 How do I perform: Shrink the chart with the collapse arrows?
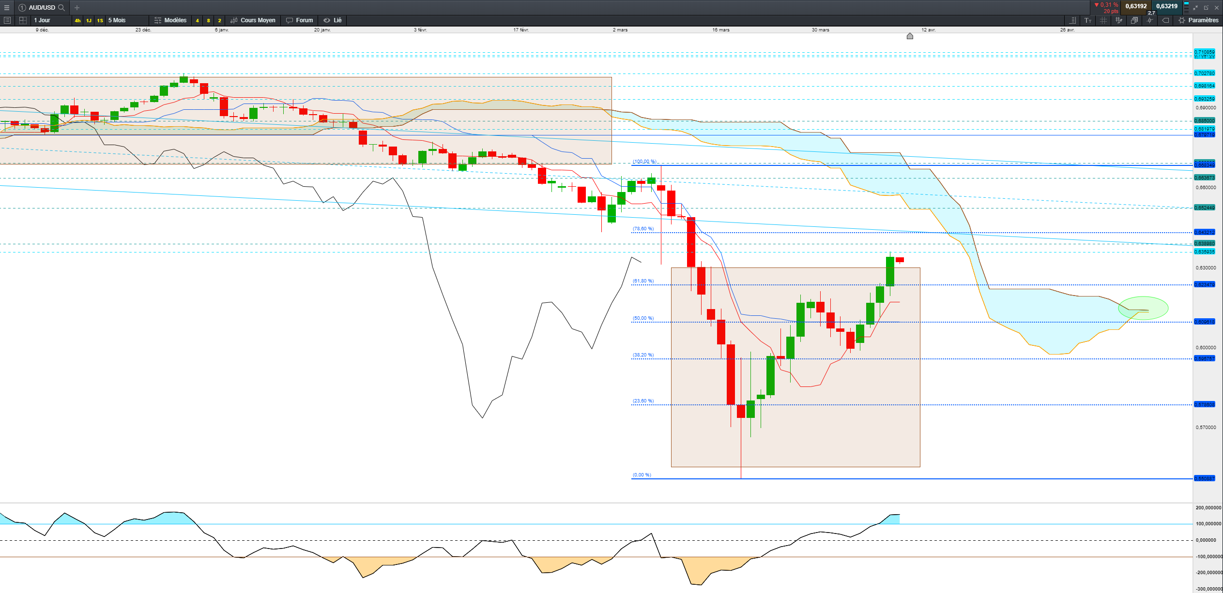(1195, 8)
